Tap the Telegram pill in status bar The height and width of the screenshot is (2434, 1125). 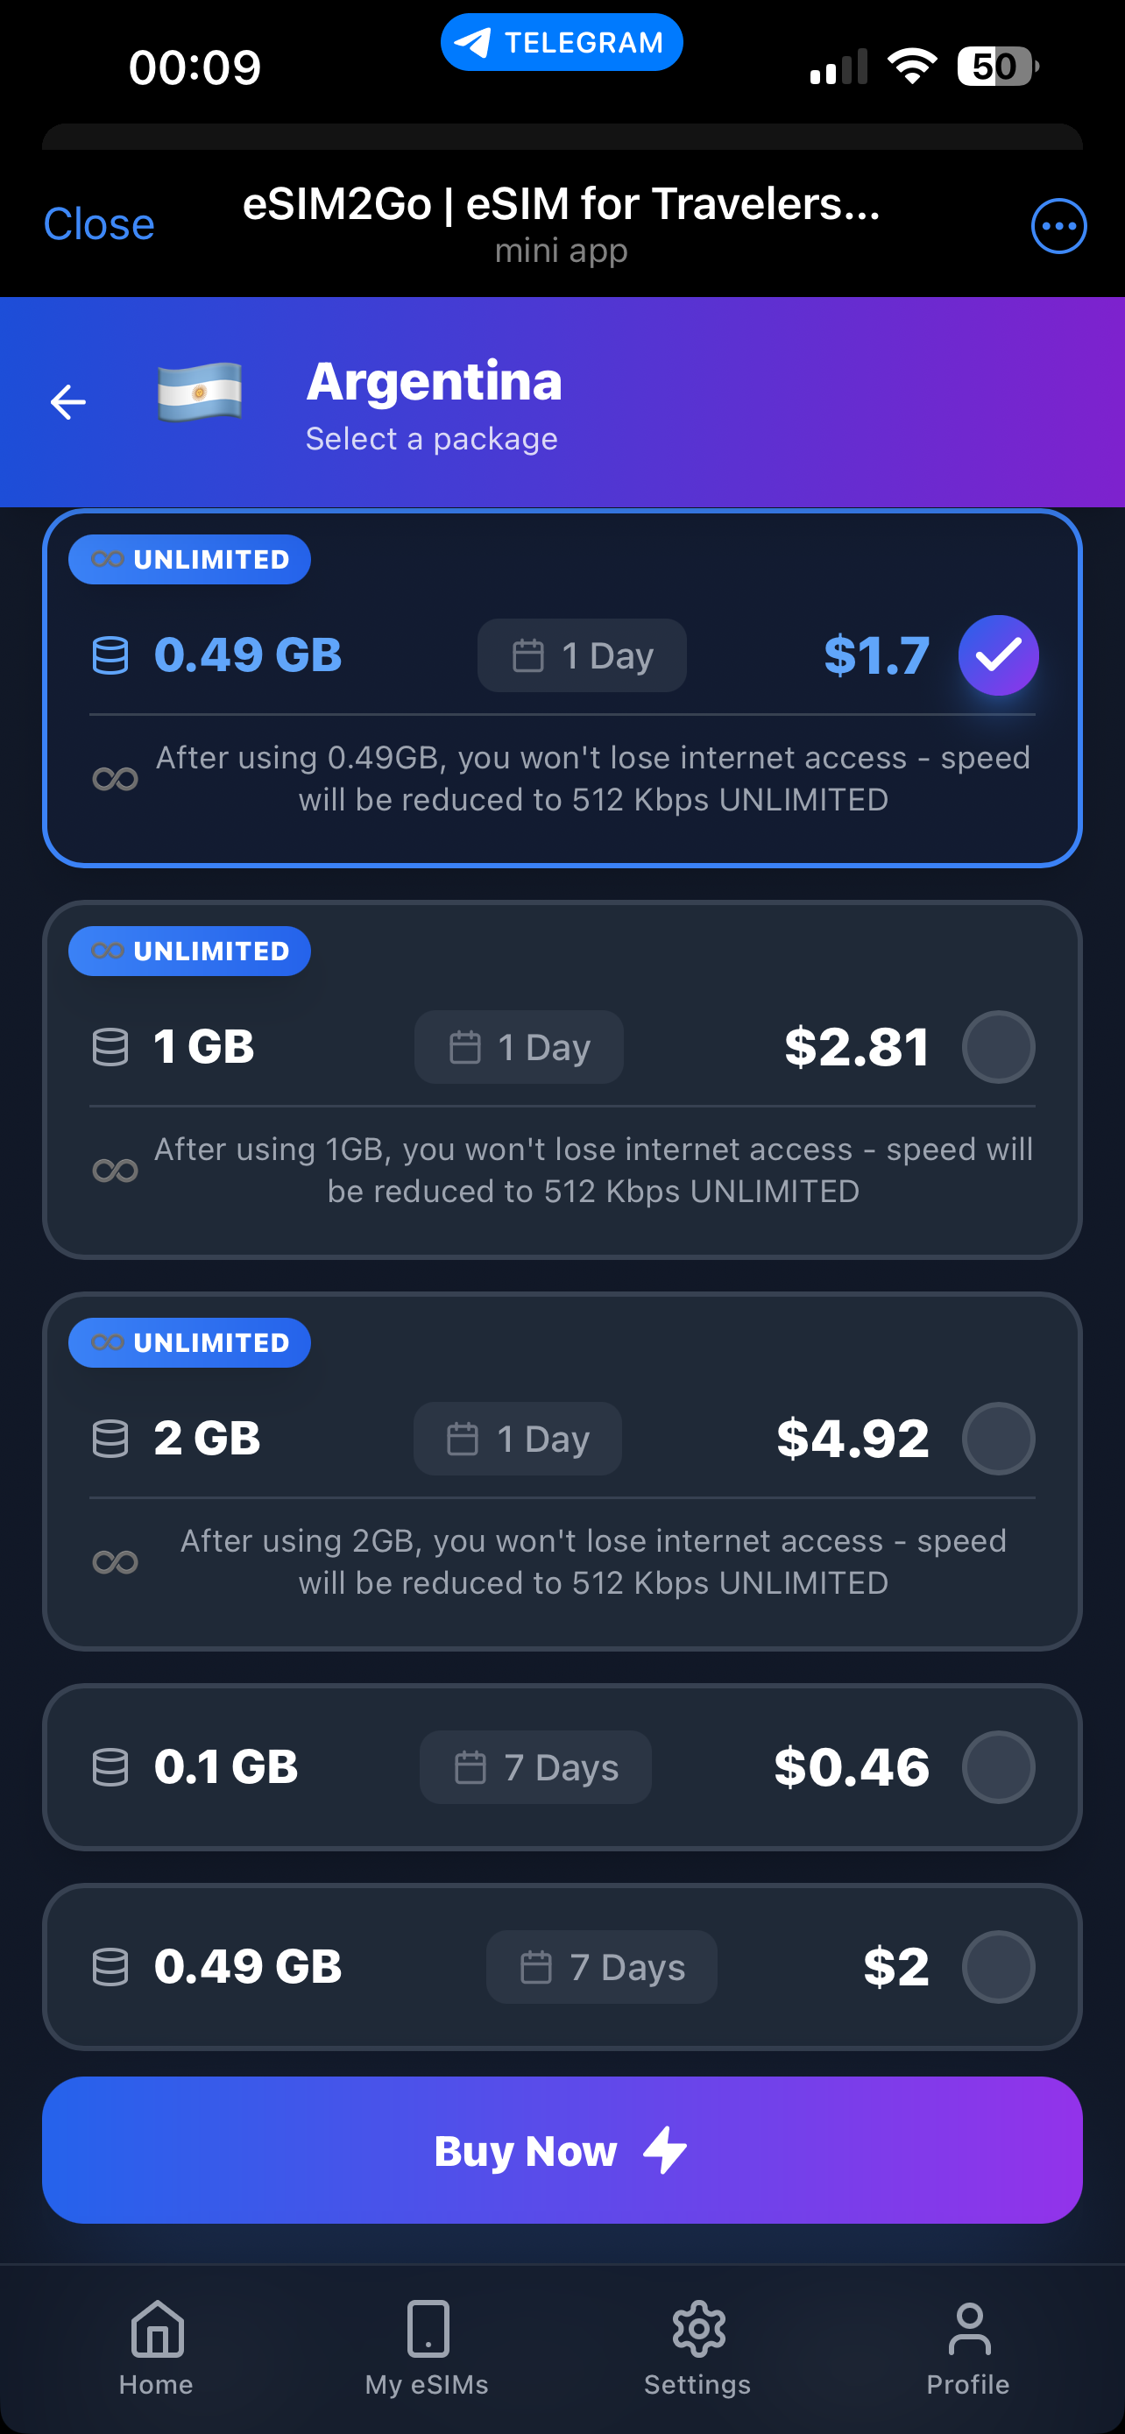coord(561,43)
